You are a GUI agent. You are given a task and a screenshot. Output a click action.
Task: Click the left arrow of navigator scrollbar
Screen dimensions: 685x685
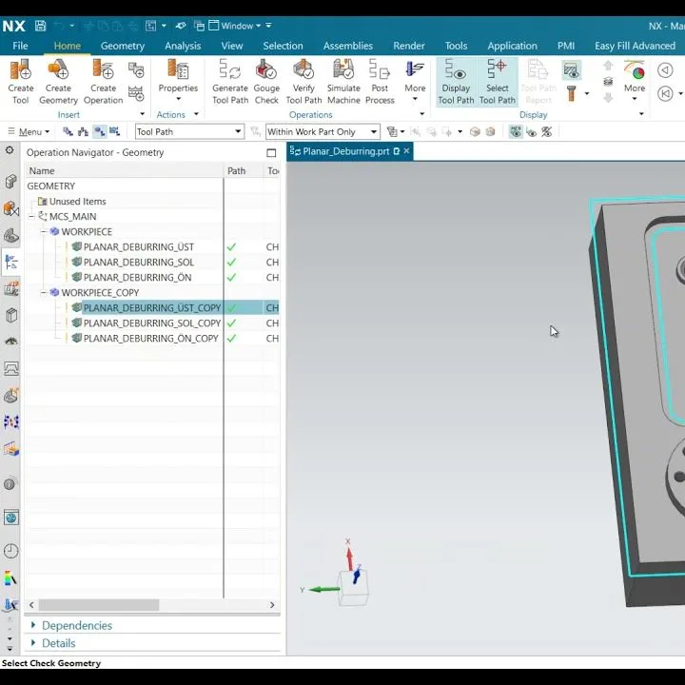(31, 605)
